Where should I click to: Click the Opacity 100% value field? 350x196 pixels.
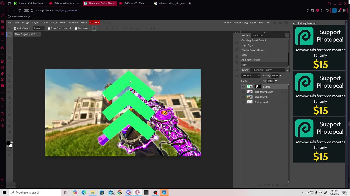point(275,76)
